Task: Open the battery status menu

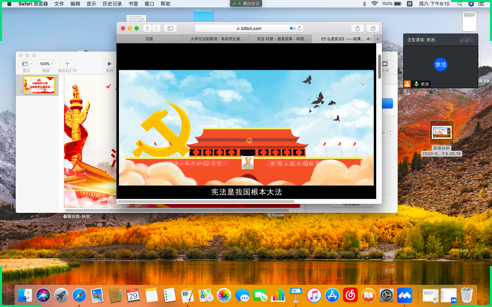Action: (392, 4)
